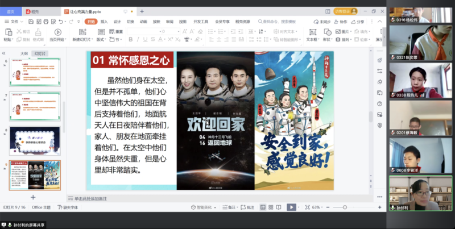Click the Share (分享) button

[x=358, y=22]
